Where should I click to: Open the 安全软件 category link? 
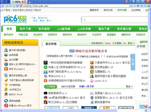(x=38, y=35)
